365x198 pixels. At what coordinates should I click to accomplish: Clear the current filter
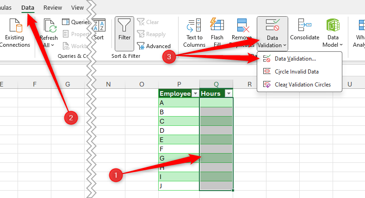148,22
